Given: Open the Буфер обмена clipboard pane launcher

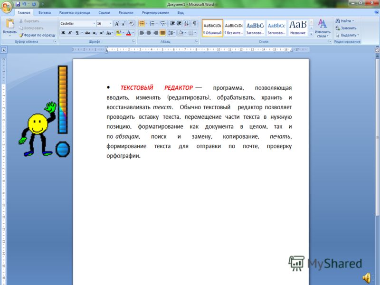Looking at the screenshot, I should pyautogui.click(x=55, y=41).
